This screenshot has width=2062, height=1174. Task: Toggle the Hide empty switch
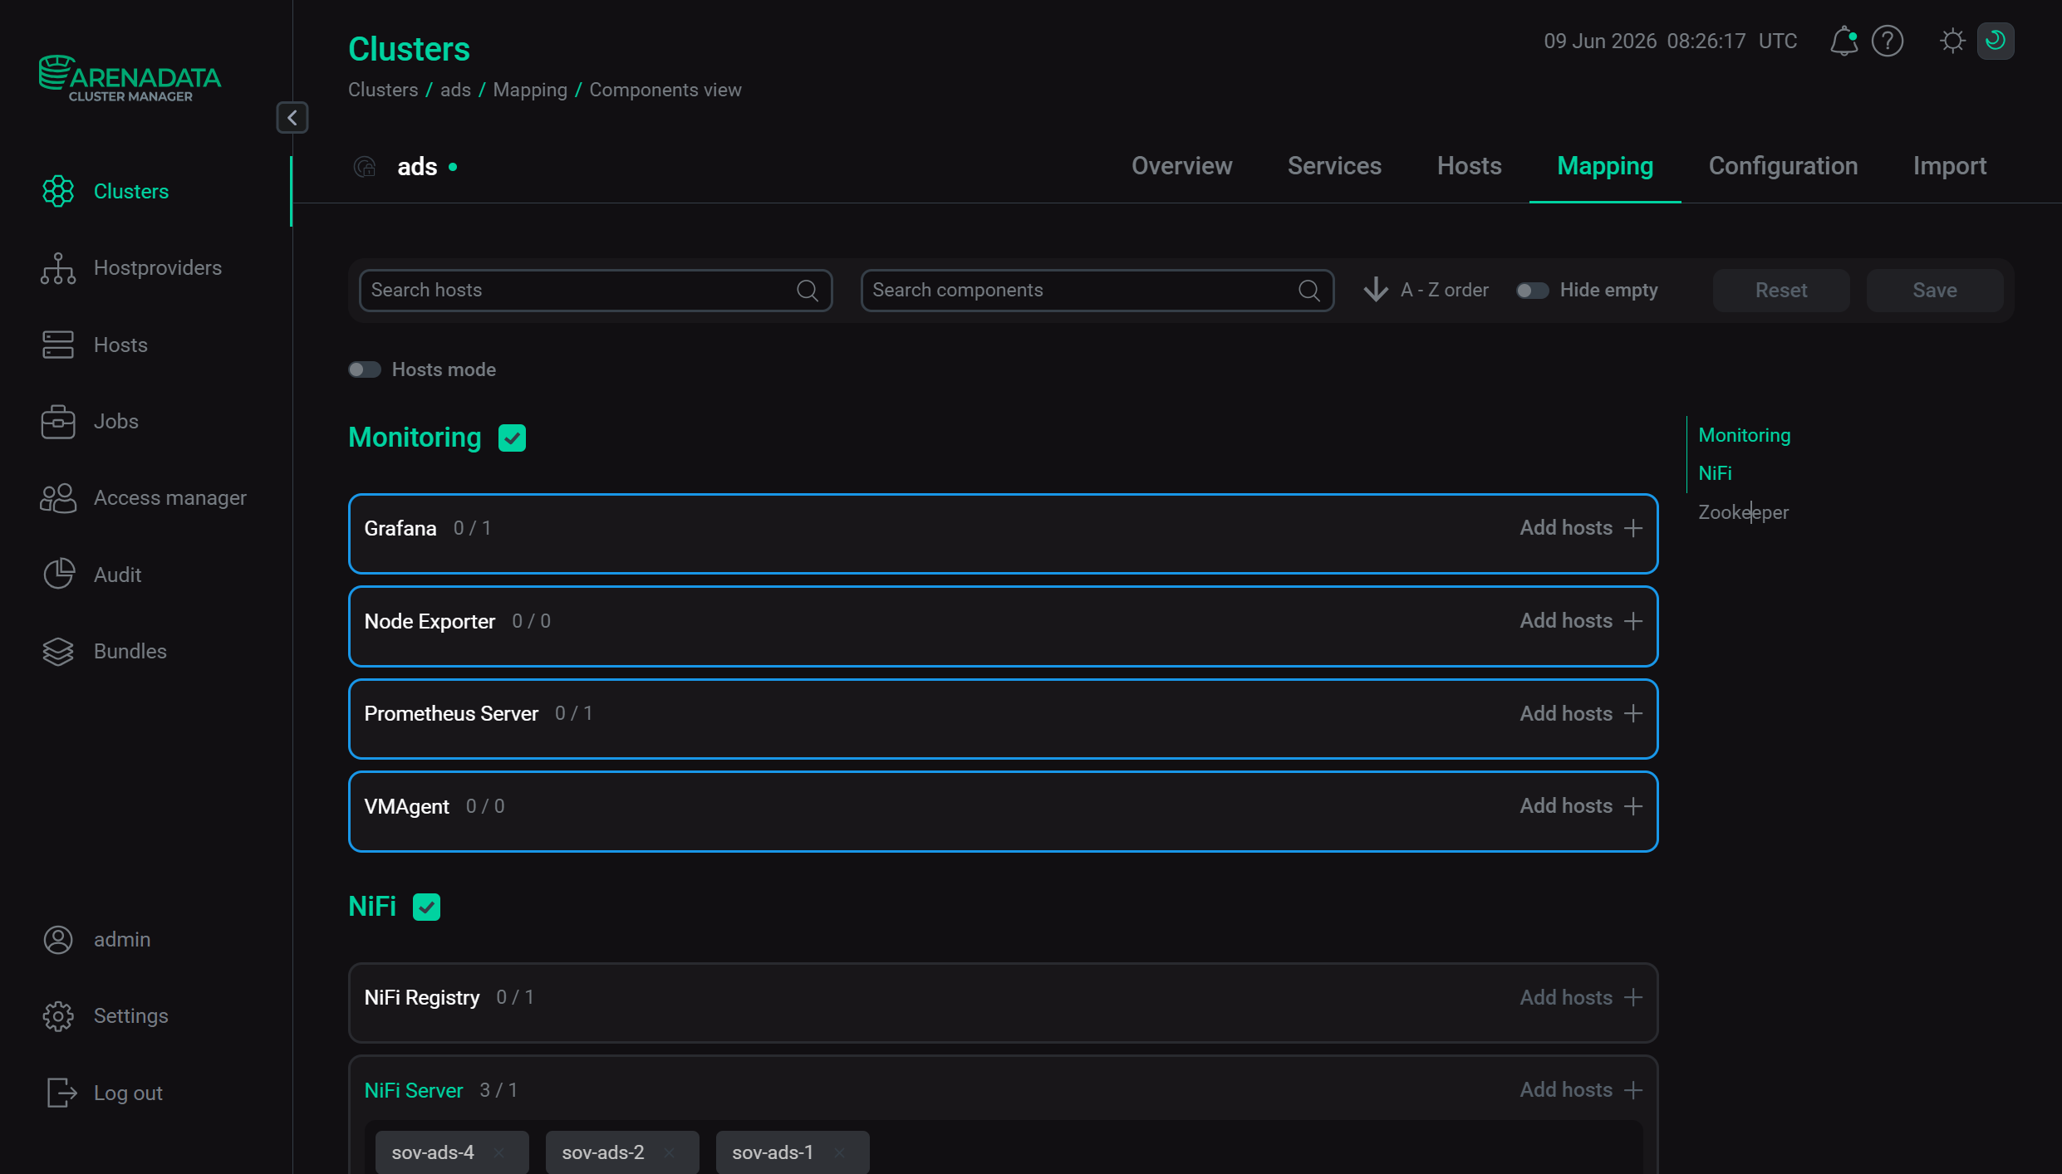pyautogui.click(x=1532, y=291)
